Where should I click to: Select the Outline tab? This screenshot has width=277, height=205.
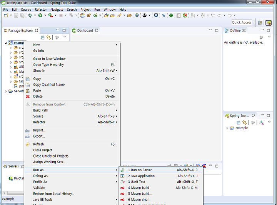pyautogui.click(x=235, y=30)
